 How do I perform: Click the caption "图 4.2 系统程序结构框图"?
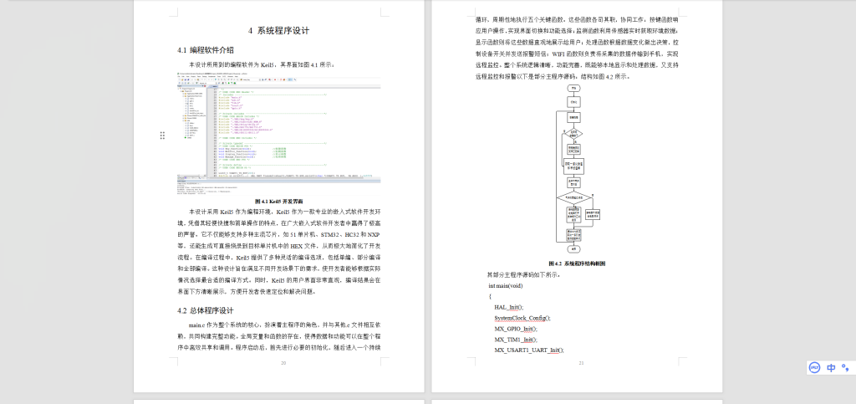click(577, 263)
